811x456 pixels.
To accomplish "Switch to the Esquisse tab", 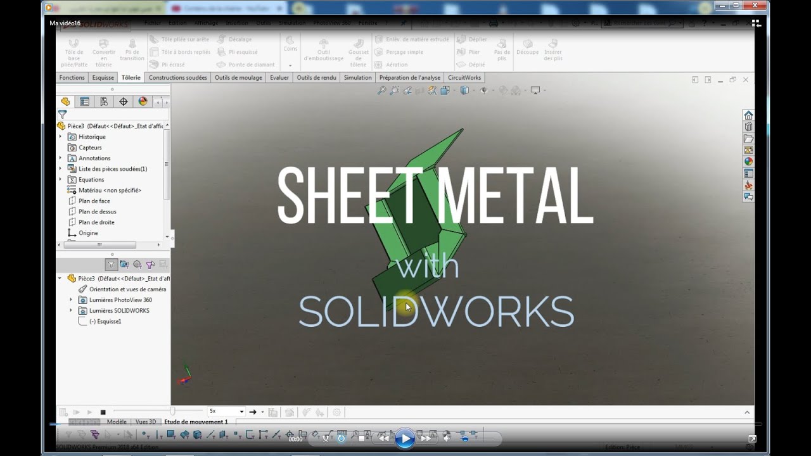I will pyautogui.click(x=103, y=77).
